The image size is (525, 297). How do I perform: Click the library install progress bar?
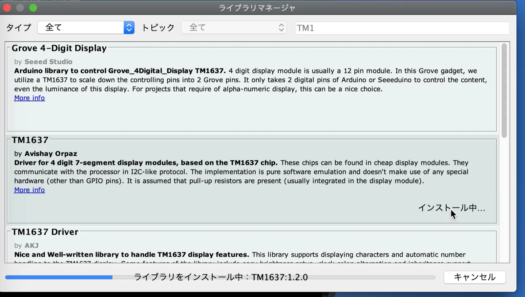pyautogui.click(x=220, y=277)
